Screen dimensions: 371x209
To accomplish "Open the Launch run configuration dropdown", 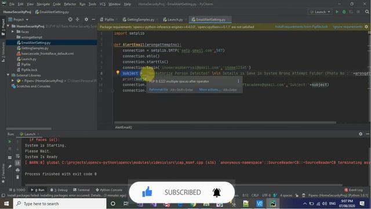I will (x=320, y=12).
